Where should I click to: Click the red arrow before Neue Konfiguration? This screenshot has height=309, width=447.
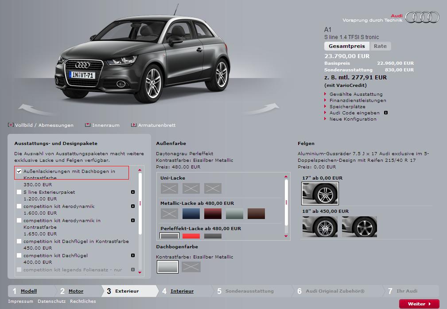(325, 119)
